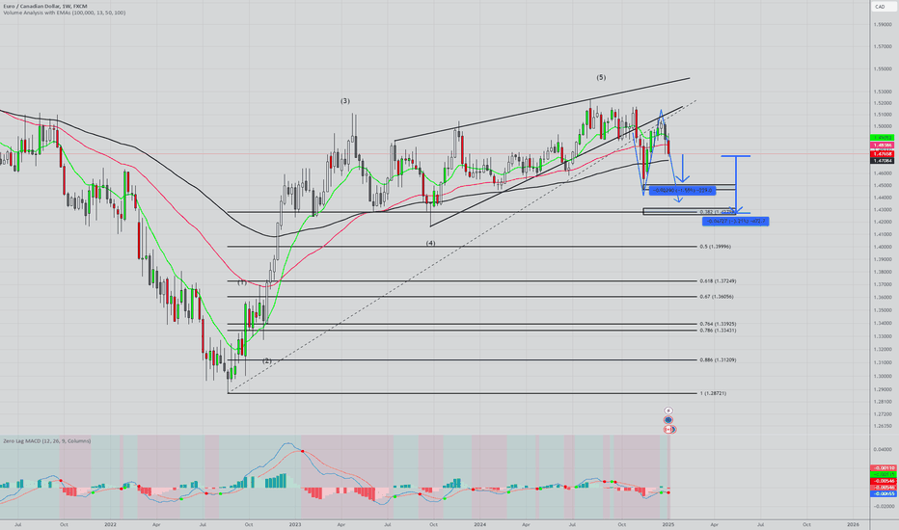Click the Euro / Canadian Dollar chart title
Image resolution: width=899 pixels, height=530 pixels.
(x=45, y=6)
